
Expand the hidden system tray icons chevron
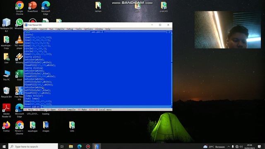(229, 147)
